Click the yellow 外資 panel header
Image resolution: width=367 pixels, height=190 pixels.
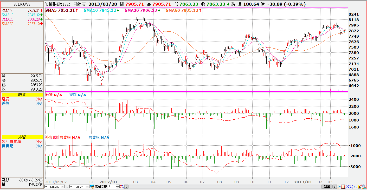coord(22,137)
